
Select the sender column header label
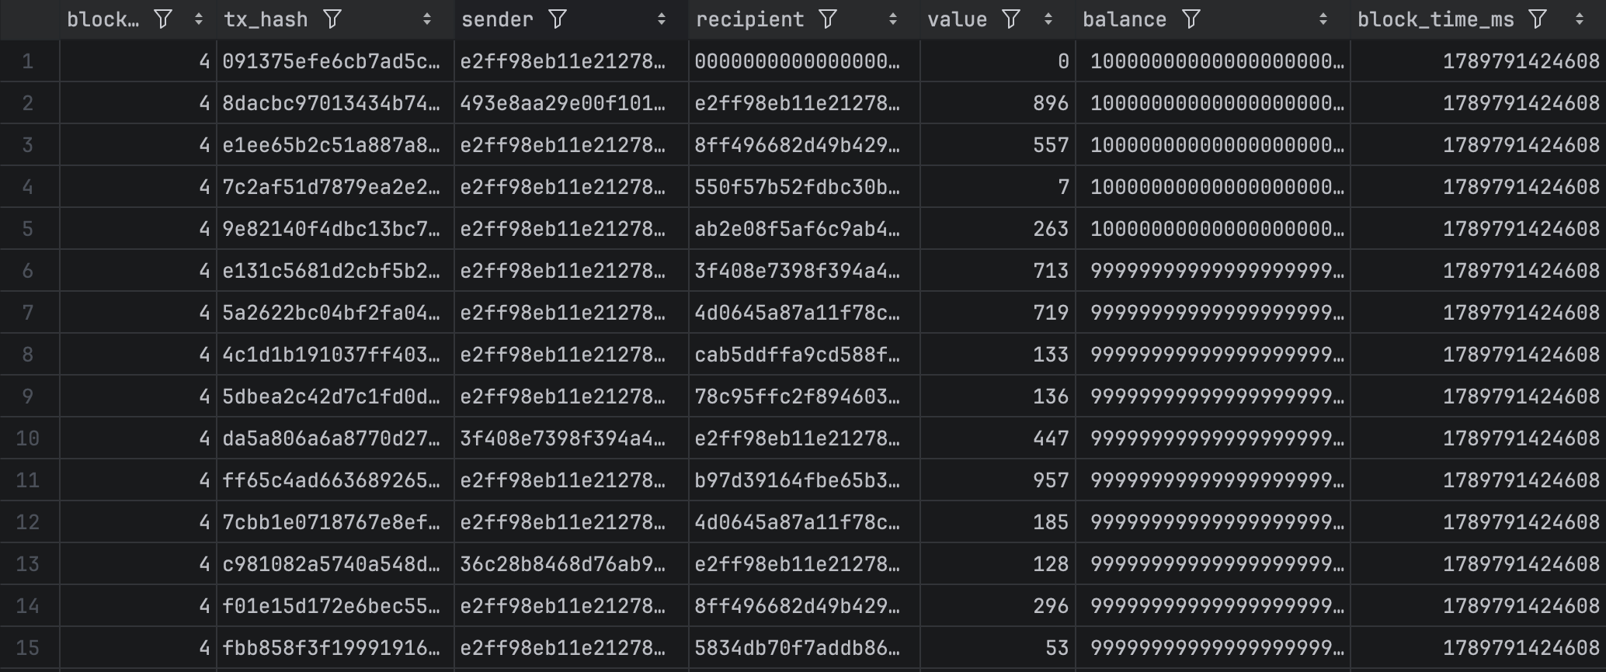[497, 19]
